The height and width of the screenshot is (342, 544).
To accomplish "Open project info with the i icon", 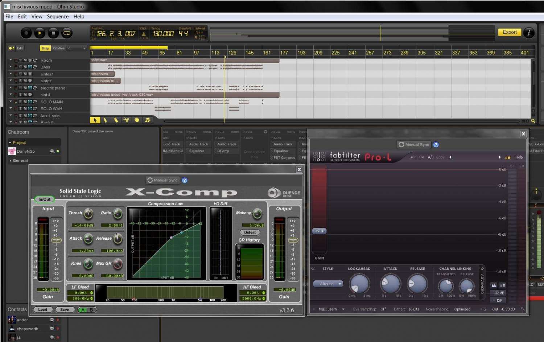I will pos(529,33).
